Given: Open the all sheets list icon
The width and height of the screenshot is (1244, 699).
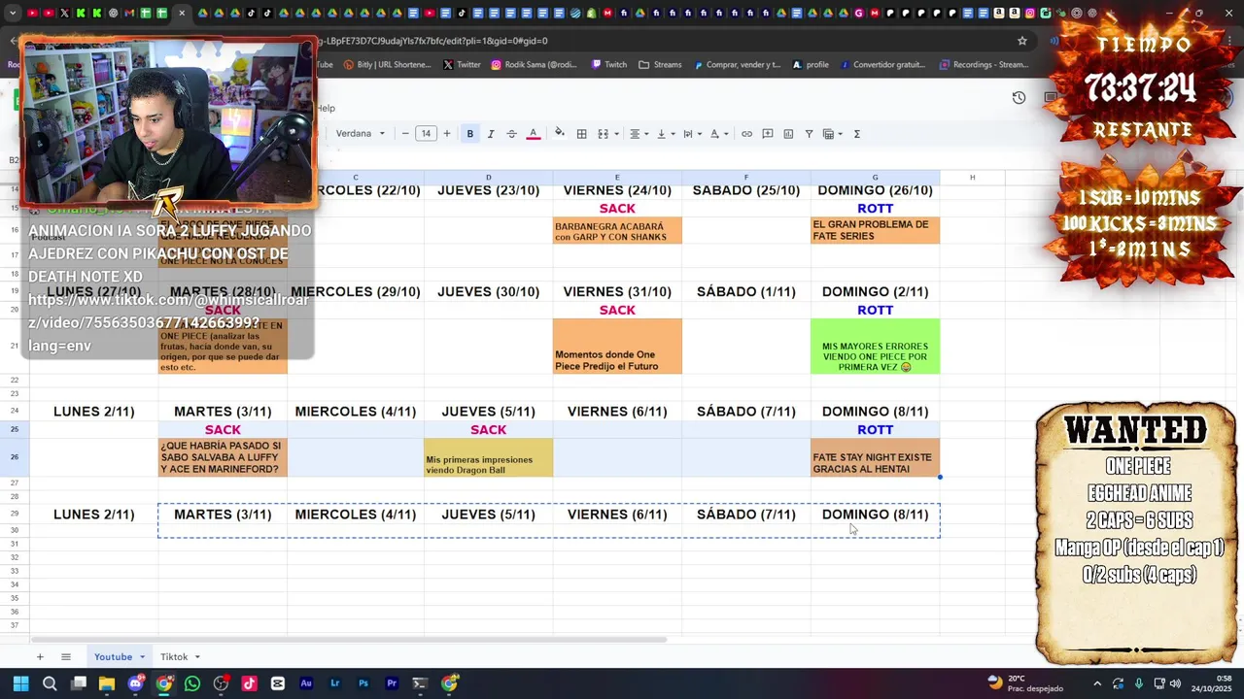Looking at the screenshot, I should tap(66, 657).
